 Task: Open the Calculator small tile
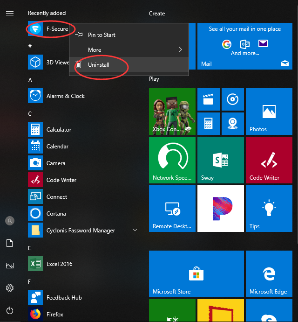coord(209,124)
